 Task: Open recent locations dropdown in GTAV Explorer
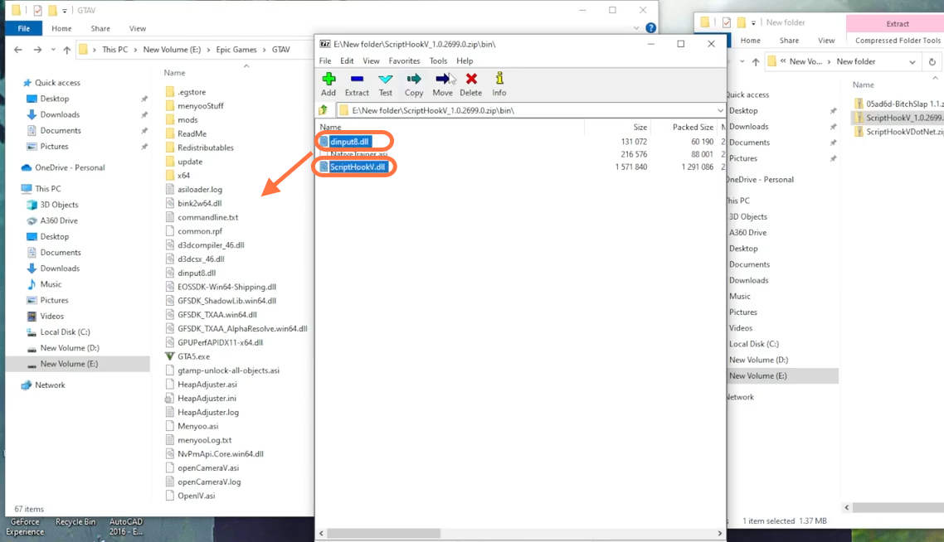tap(53, 50)
